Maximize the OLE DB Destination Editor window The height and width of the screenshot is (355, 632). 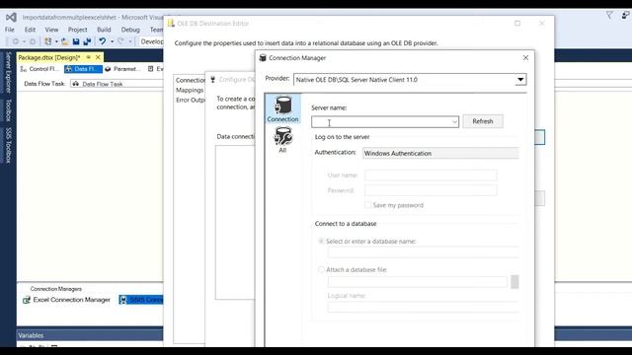pyautogui.click(x=517, y=24)
